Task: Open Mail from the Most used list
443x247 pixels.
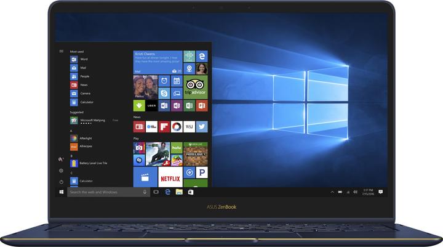Action: (78, 68)
